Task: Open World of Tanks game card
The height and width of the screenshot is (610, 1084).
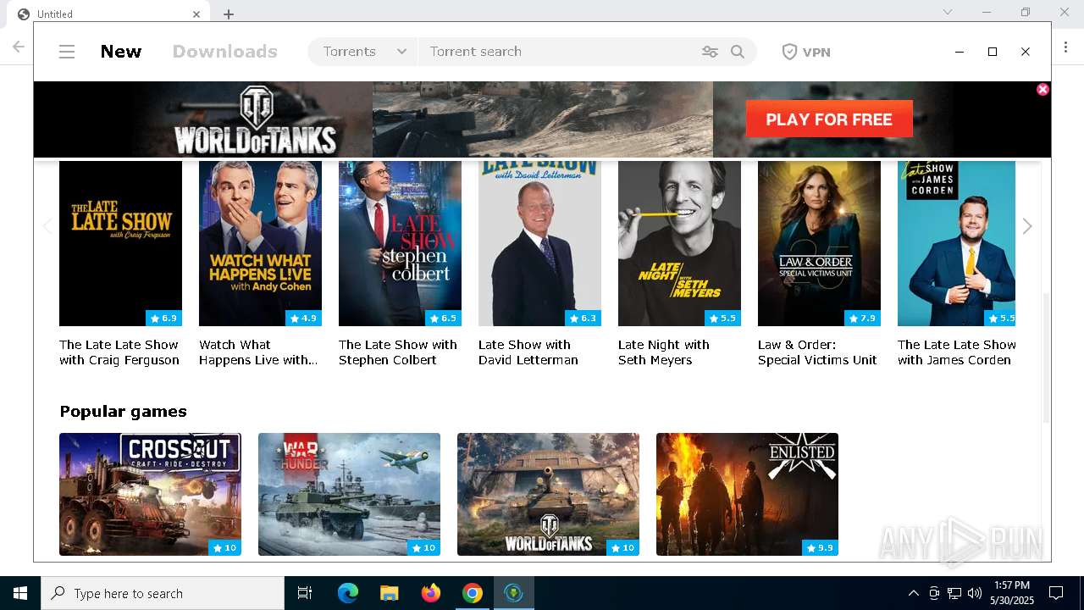Action: tap(548, 494)
